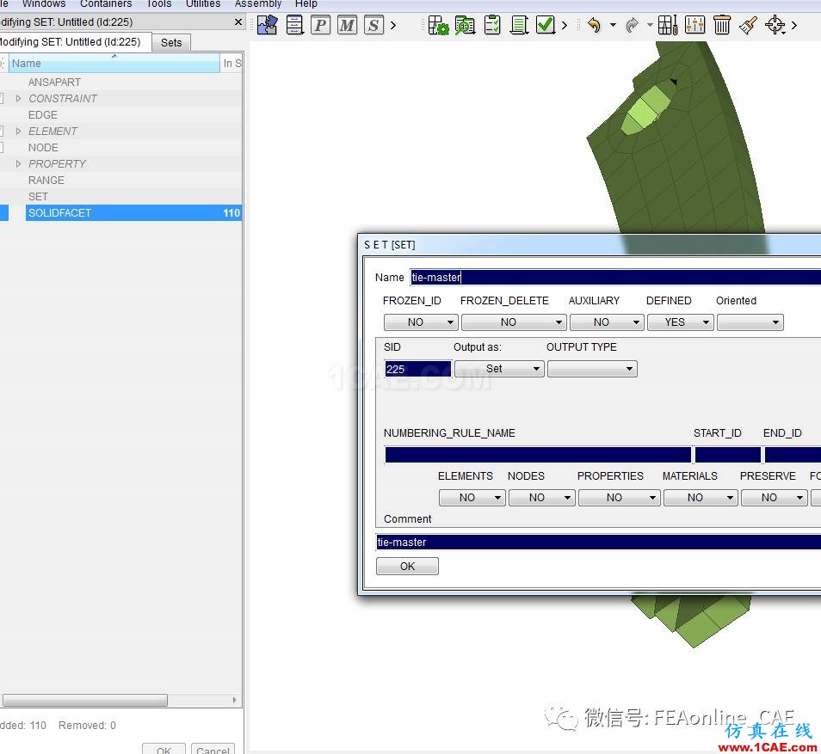Expand the ELEMENT tree node

point(18,131)
